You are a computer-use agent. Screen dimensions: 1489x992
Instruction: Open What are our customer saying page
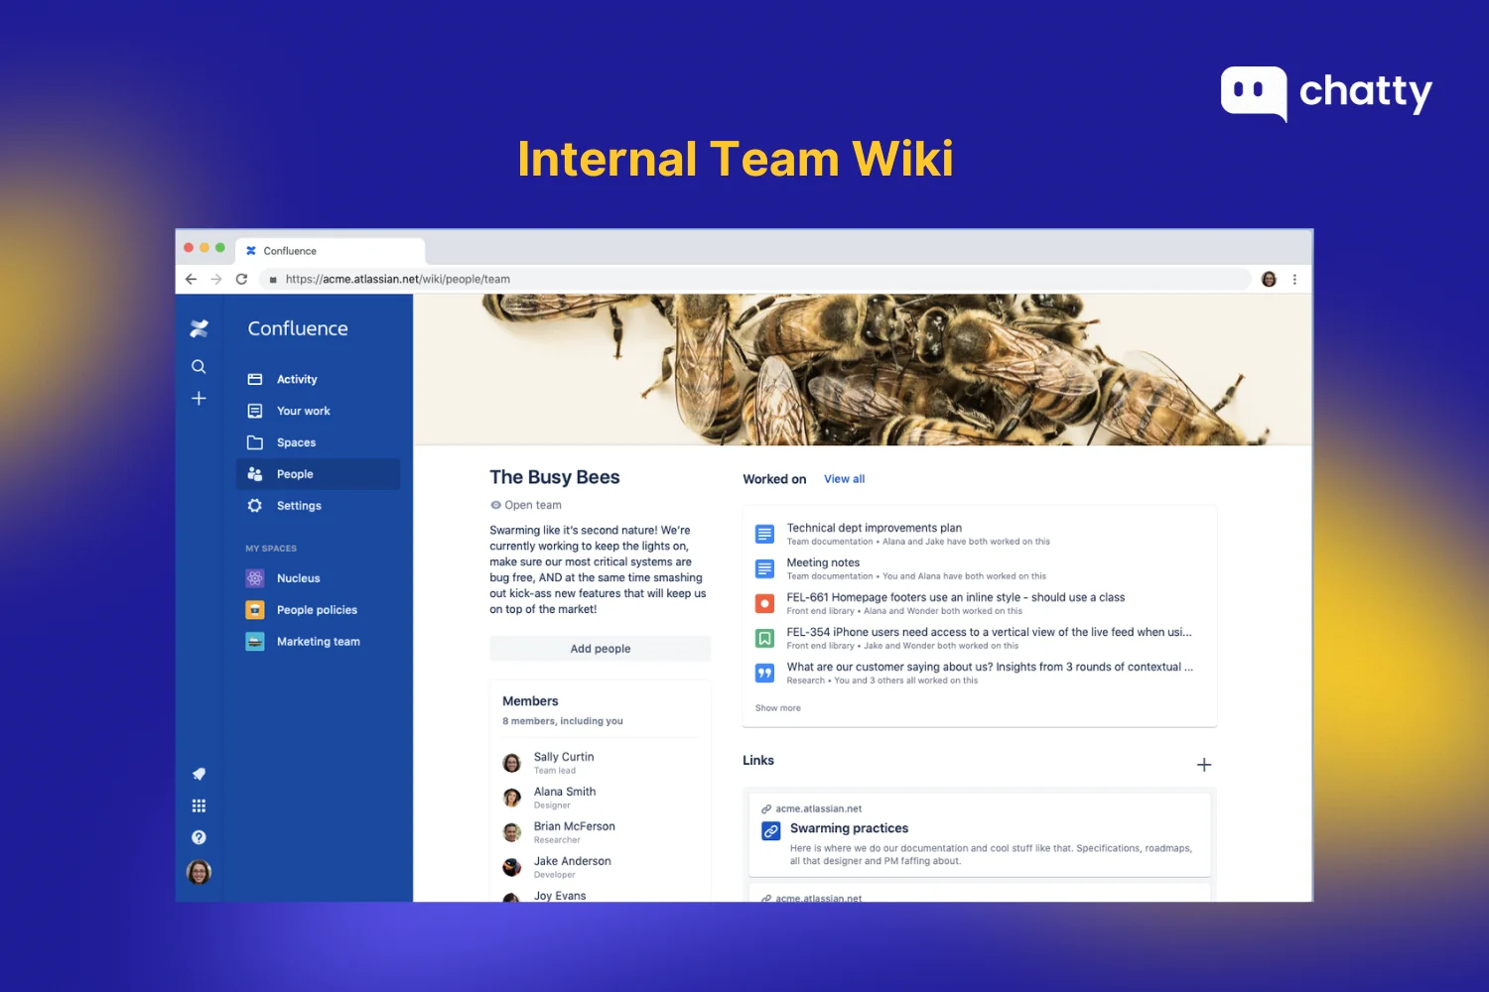990,667
